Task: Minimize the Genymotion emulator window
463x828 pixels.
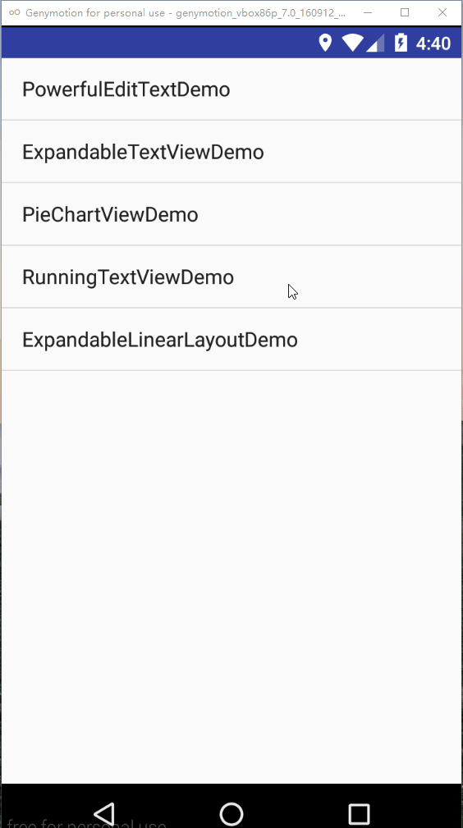Action: [367, 12]
